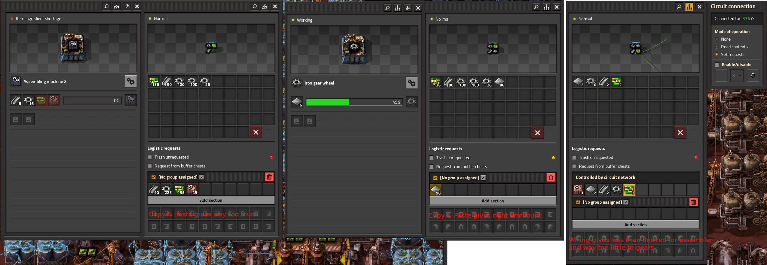Delete request section in third chest
Viewport: 767px width, 265px height.
(694, 202)
